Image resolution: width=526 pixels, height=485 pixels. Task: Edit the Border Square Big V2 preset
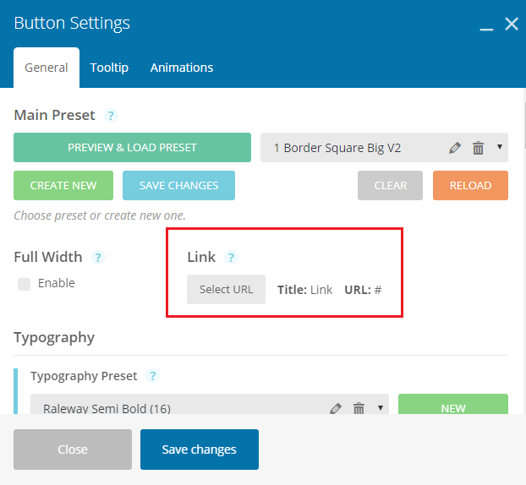pos(455,148)
